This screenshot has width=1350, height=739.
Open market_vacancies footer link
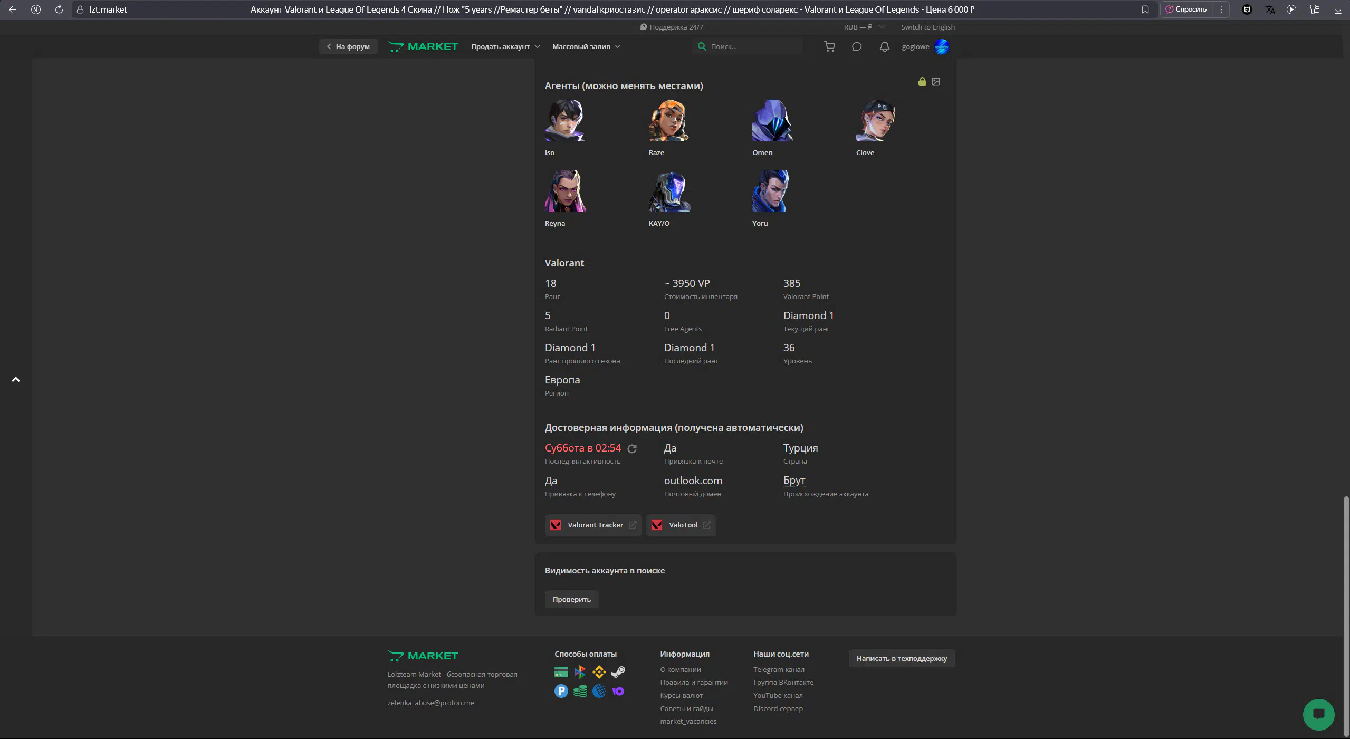688,721
